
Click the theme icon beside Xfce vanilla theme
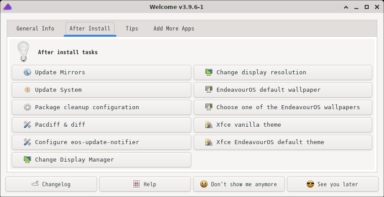click(x=209, y=125)
